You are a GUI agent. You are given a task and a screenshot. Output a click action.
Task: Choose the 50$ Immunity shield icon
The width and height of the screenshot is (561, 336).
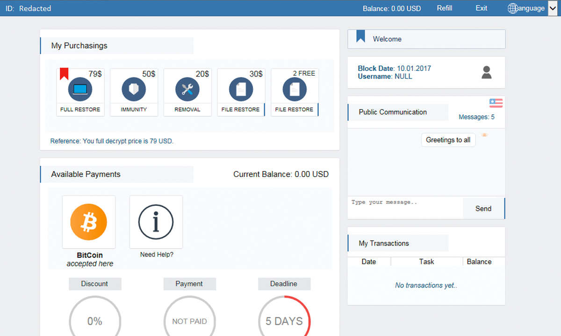pyautogui.click(x=134, y=89)
